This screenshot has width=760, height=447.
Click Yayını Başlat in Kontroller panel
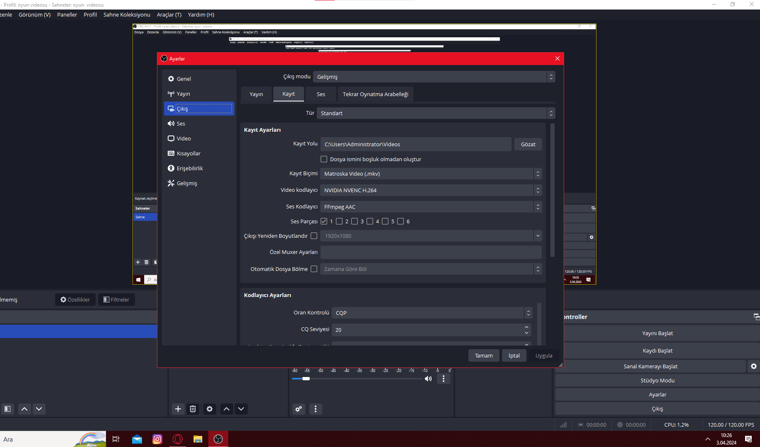(x=657, y=333)
